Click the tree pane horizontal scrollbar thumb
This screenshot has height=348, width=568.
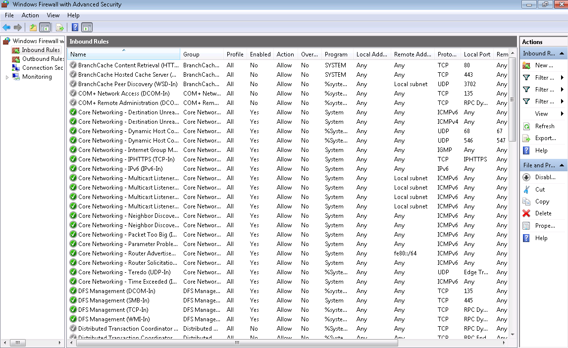pos(17,343)
